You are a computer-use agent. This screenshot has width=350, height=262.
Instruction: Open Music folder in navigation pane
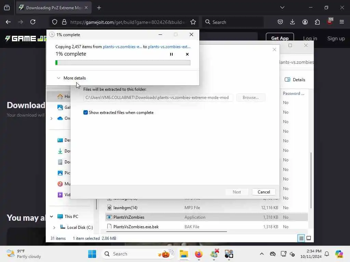pyautogui.click(x=64, y=184)
